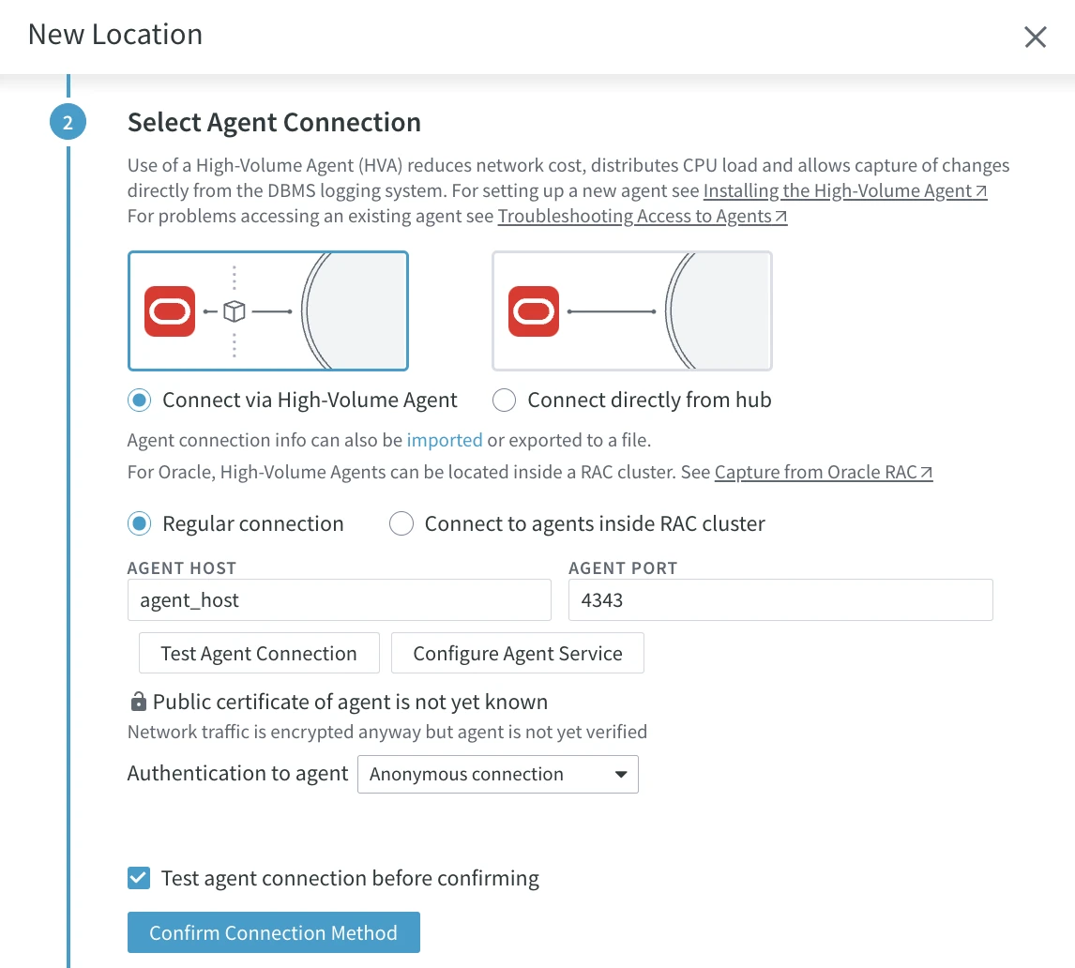Click inside the Agent Port field
Screen dimensions: 1075x968
point(779,599)
